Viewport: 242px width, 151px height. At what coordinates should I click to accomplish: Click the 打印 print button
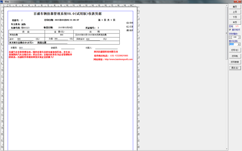[235, 50]
